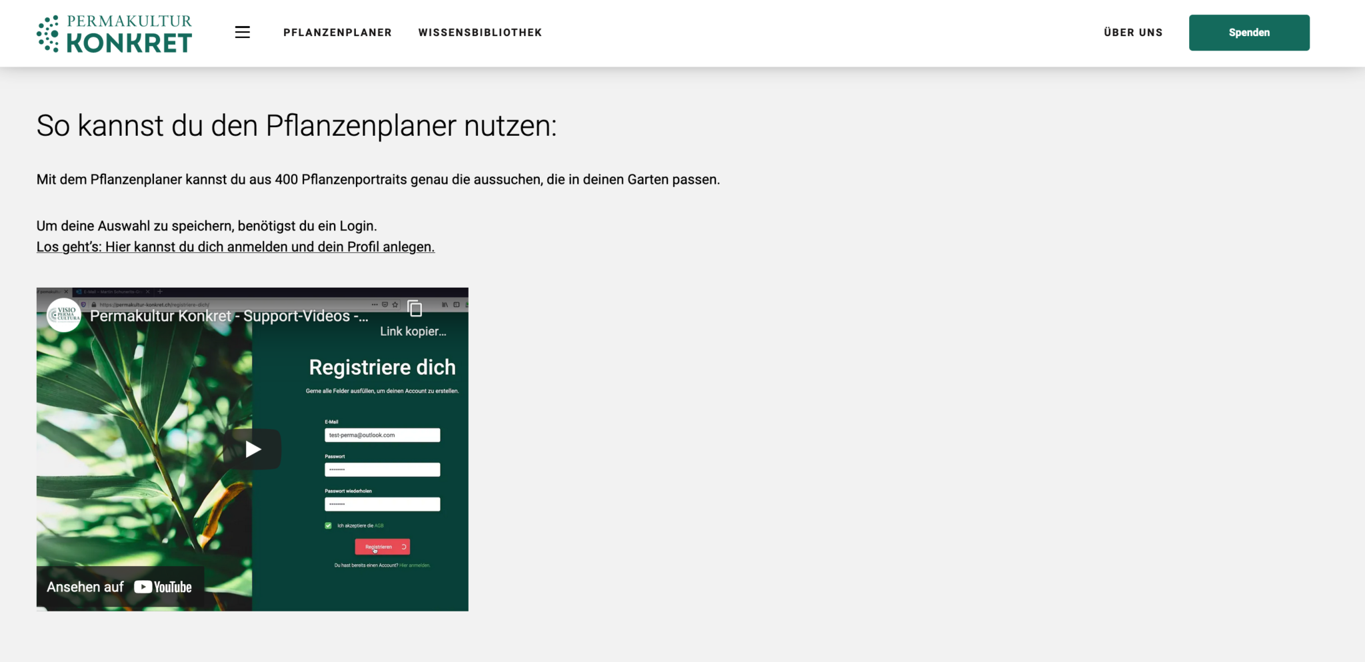
Task: Click the E-Mail field in video preview
Action: point(382,435)
